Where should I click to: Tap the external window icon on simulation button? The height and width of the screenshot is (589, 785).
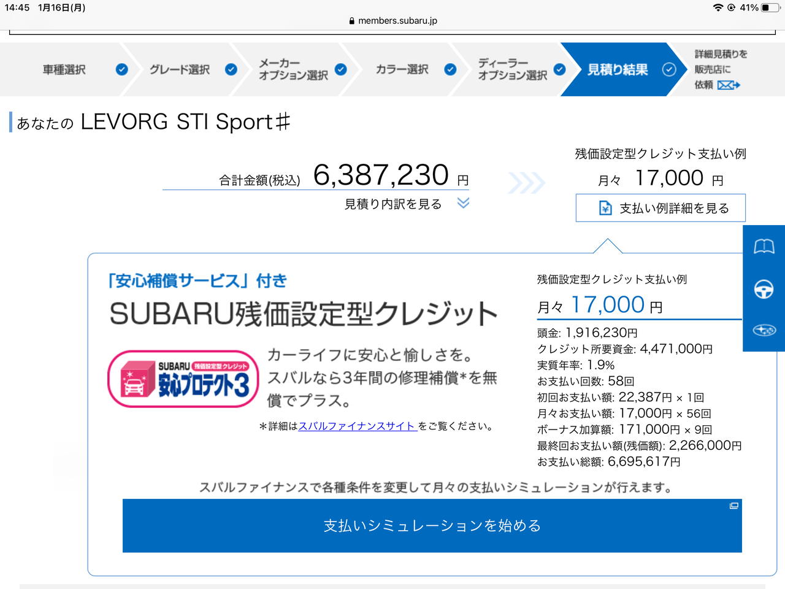733,506
